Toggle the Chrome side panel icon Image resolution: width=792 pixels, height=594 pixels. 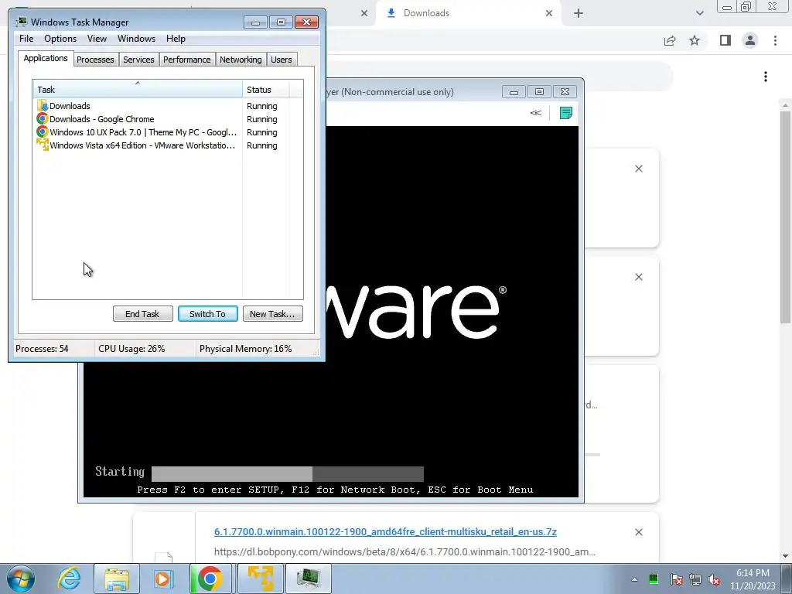pyautogui.click(x=725, y=40)
